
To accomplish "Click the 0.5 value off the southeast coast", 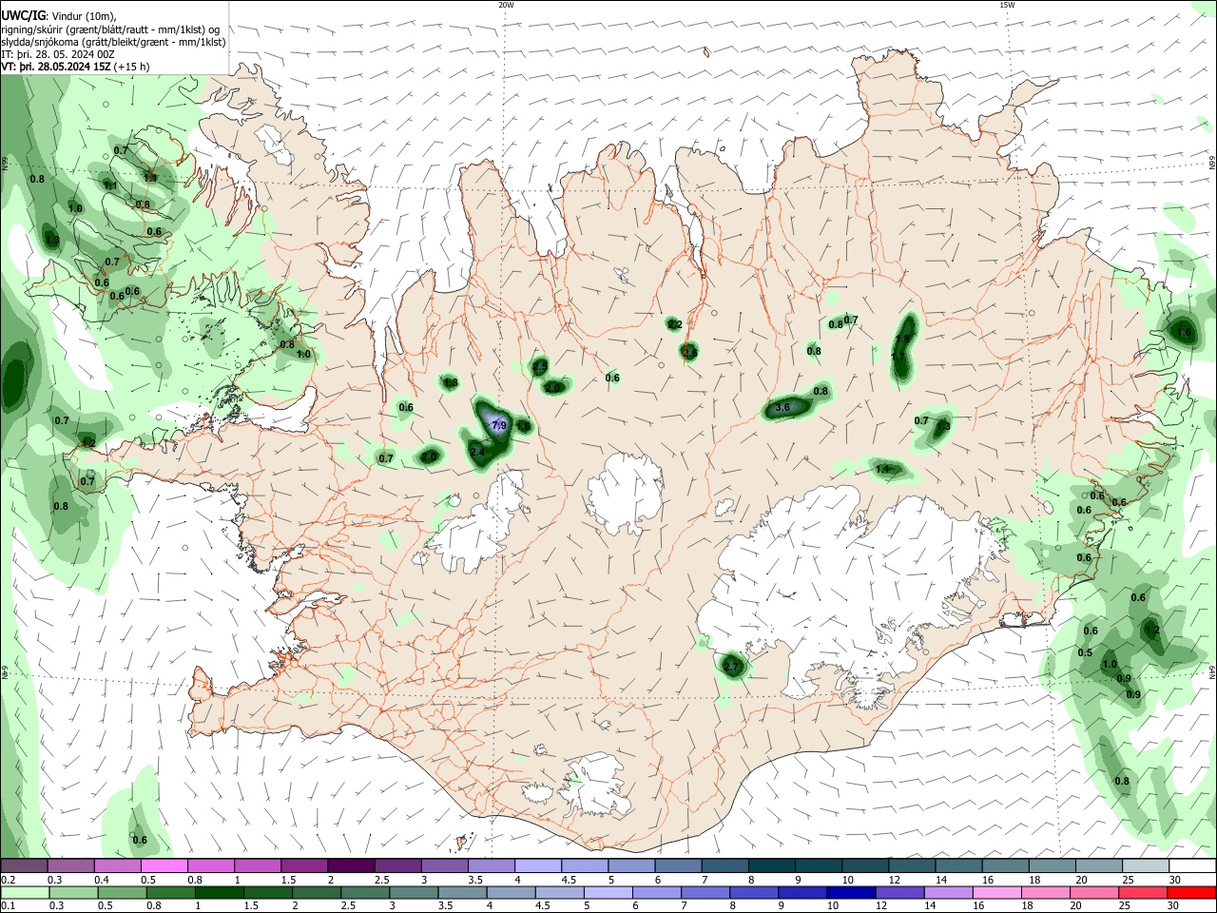I will pos(1085,652).
